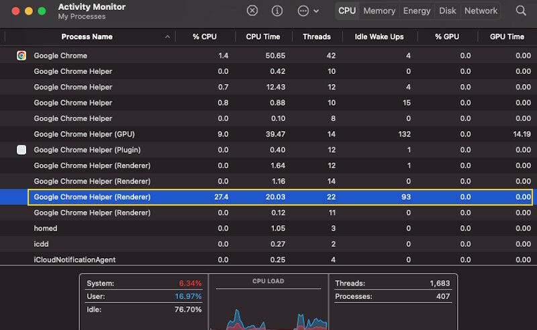Open the process Info (i) icon
This screenshot has width=537, height=330.
tap(277, 11)
